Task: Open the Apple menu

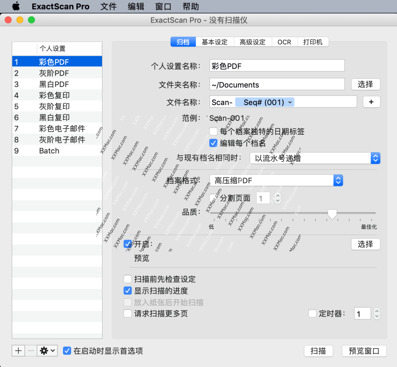Action: pos(16,6)
